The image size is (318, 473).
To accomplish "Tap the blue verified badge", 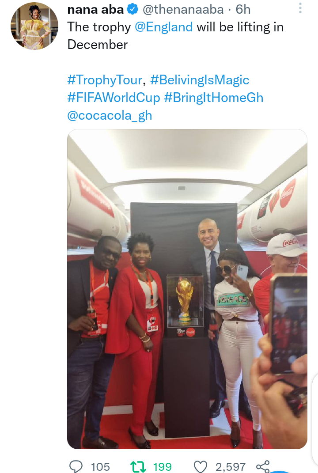I will [133, 9].
